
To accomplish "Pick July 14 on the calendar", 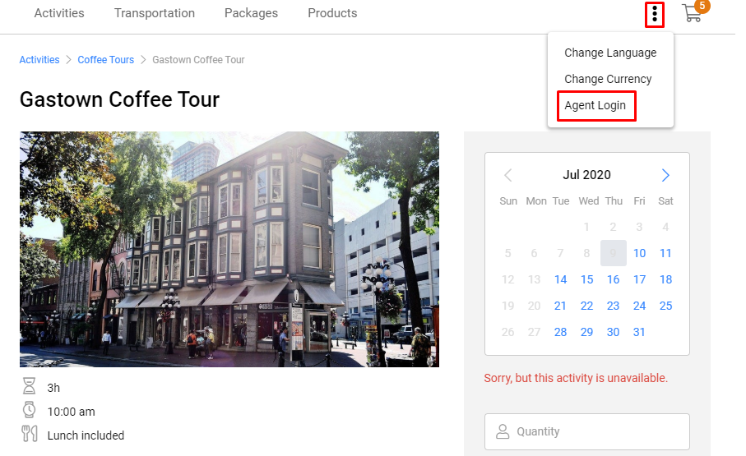I will click(x=560, y=279).
